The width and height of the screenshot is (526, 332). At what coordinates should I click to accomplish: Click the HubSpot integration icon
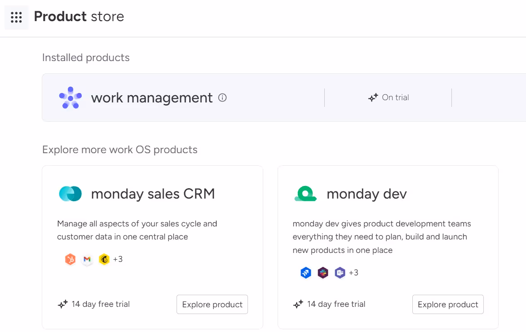pos(70,259)
